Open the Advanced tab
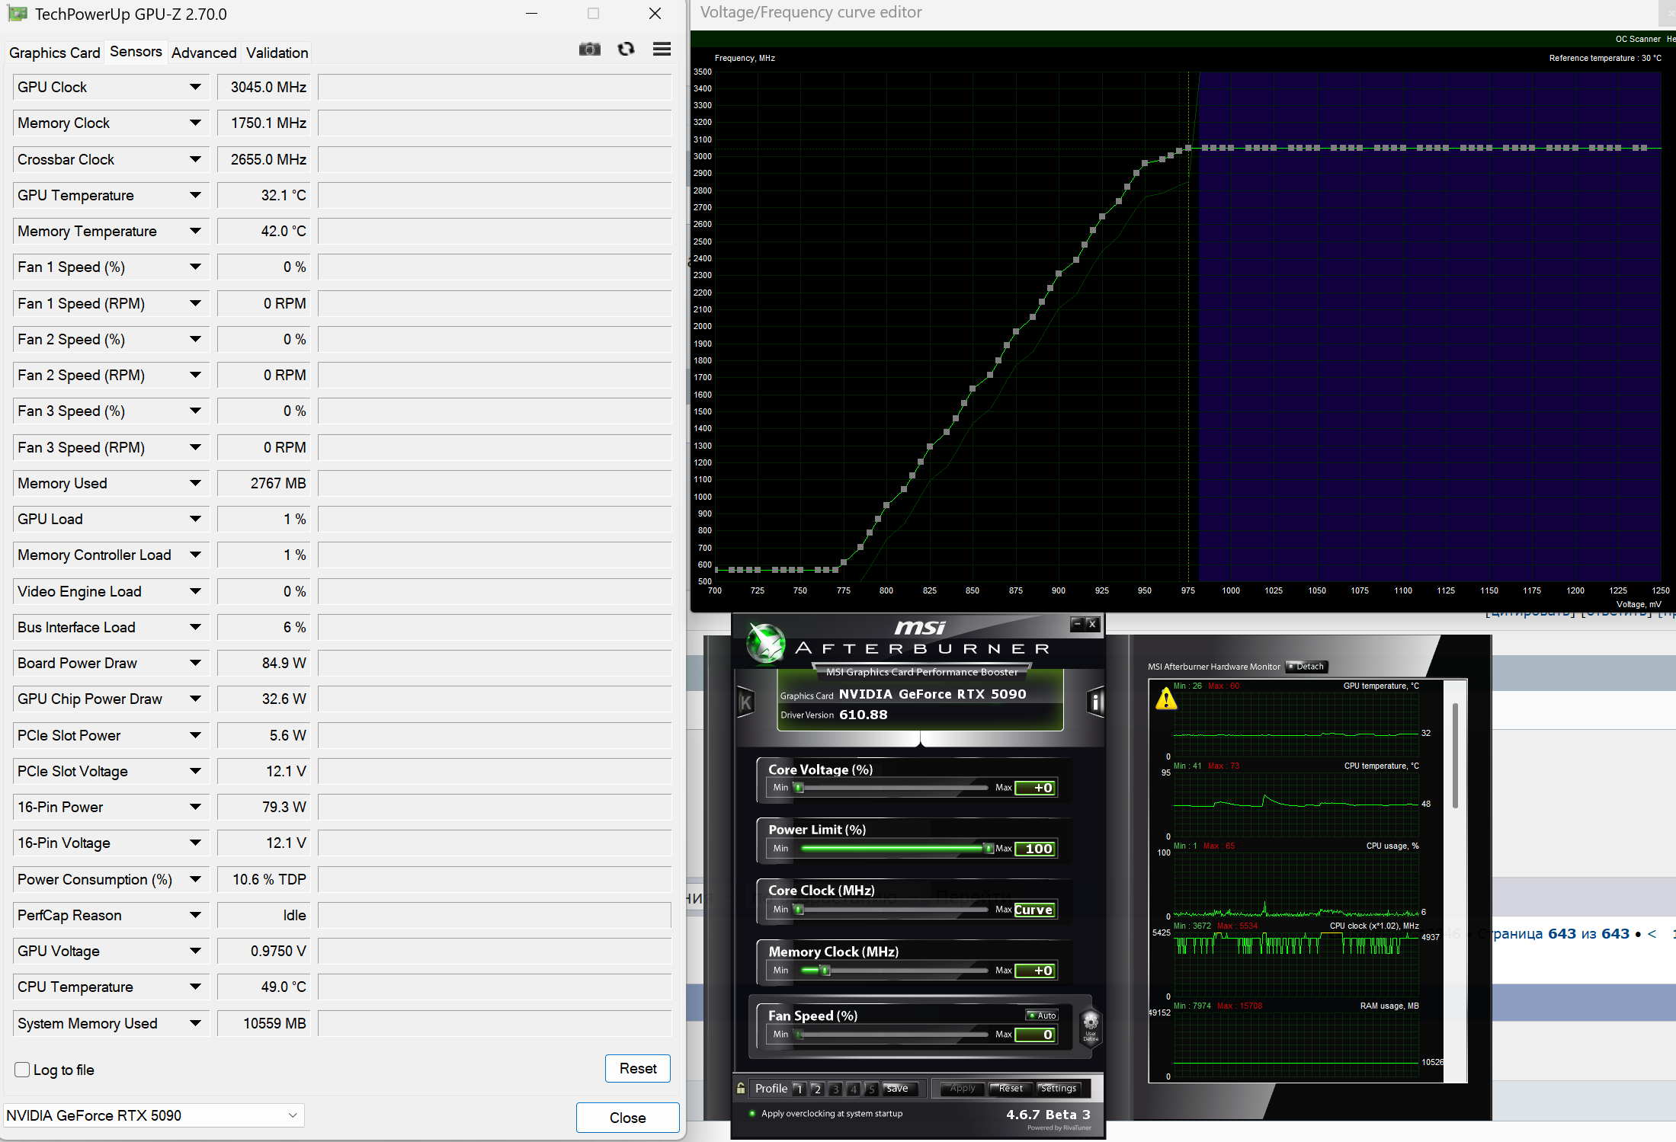 (203, 53)
